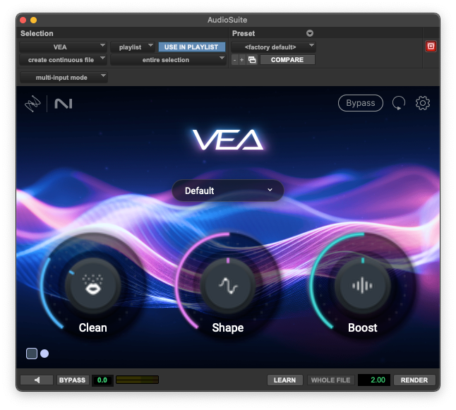Click the 2.00 handle length field
Image resolution: width=456 pixels, height=410 pixels.
click(x=374, y=380)
